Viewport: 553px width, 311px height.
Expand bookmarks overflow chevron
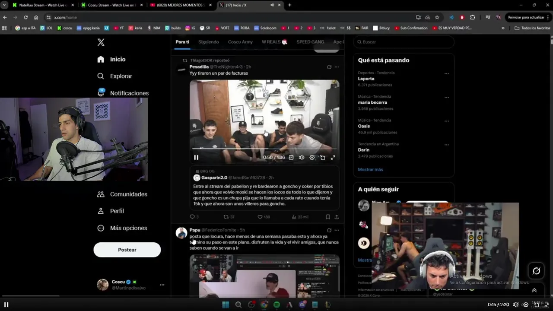point(503,28)
